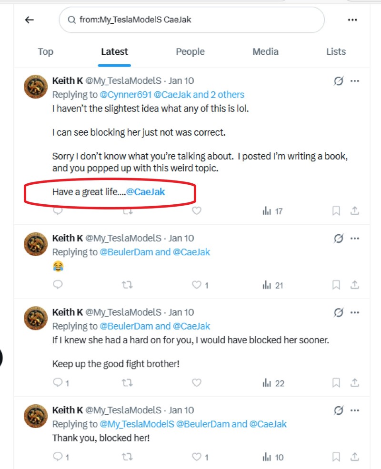Click the back arrow icon
Image resolution: width=381 pixels, height=469 pixels.
tap(30, 20)
